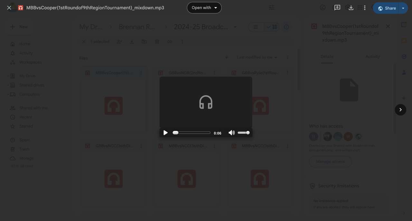412x221 pixels.
Task: Click the blue Share button
Action: point(387,8)
